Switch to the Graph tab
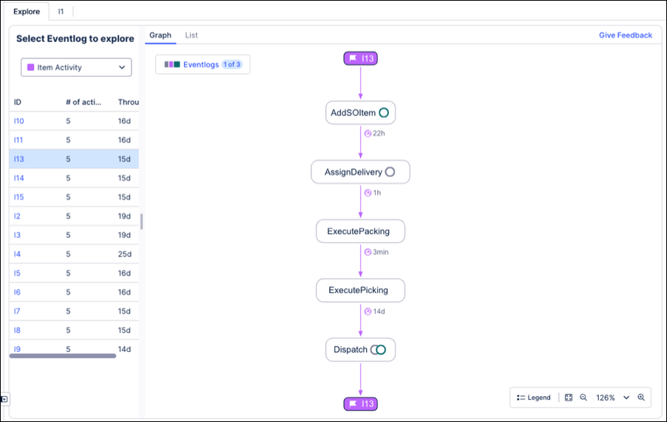Viewport: 667px width, 422px height. 160,35
